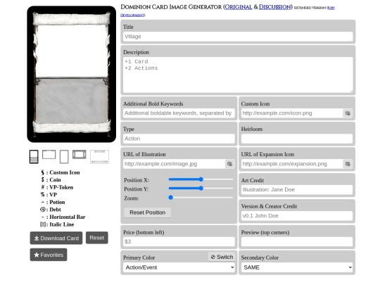Focus the Art Credit input field

(297, 190)
